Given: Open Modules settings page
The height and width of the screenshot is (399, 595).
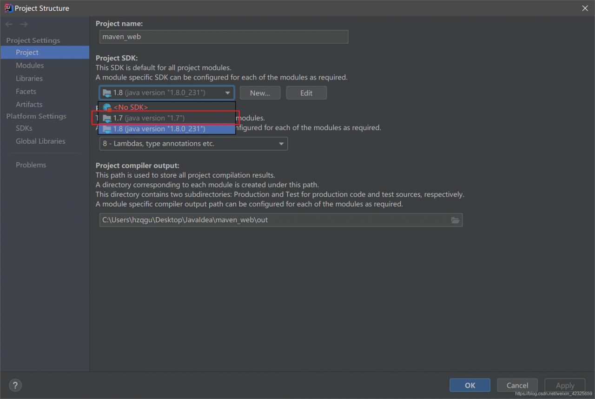Looking at the screenshot, I should coord(30,66).
